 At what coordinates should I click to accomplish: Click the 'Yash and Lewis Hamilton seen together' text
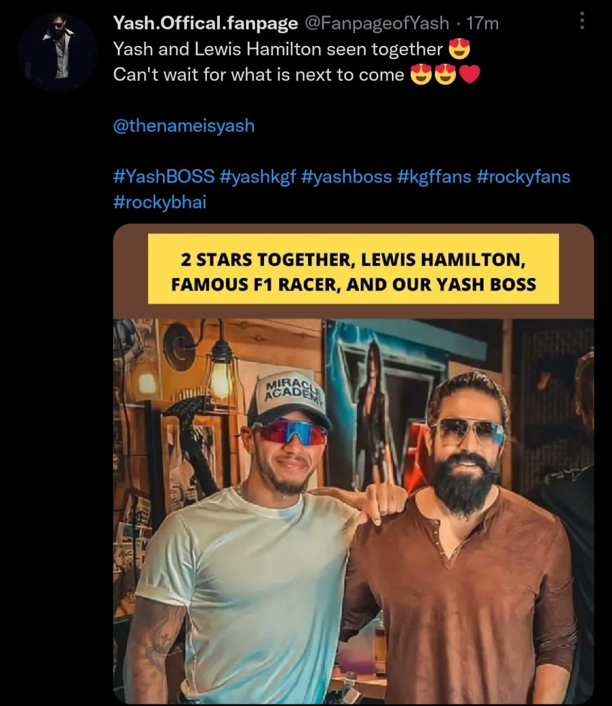(x=278, y=49)
